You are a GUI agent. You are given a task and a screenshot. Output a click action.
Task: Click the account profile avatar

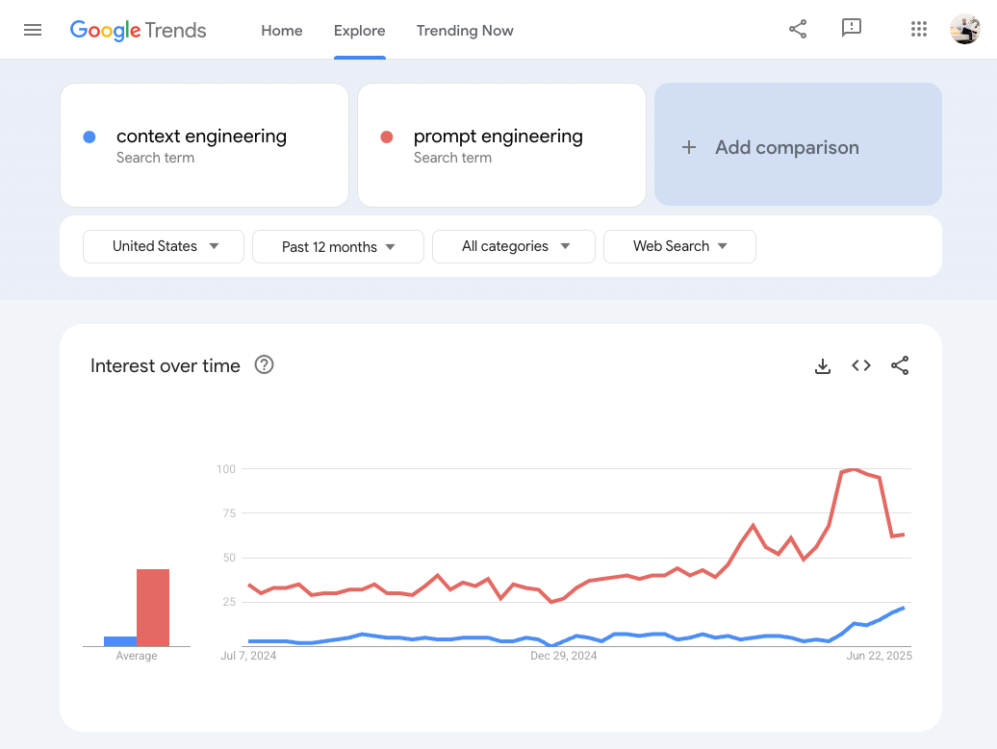point(964,30)
